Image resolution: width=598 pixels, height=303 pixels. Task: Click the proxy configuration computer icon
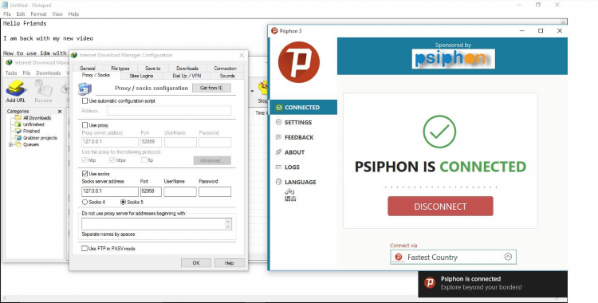click(x=85, y=89)
